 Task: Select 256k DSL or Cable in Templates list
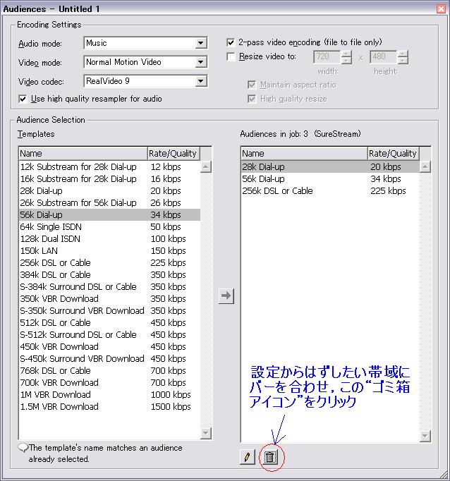pyautogui.click(x=109, y=262)
